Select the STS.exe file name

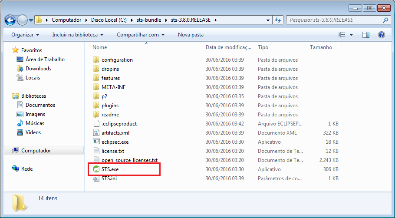tap(110, 169)
